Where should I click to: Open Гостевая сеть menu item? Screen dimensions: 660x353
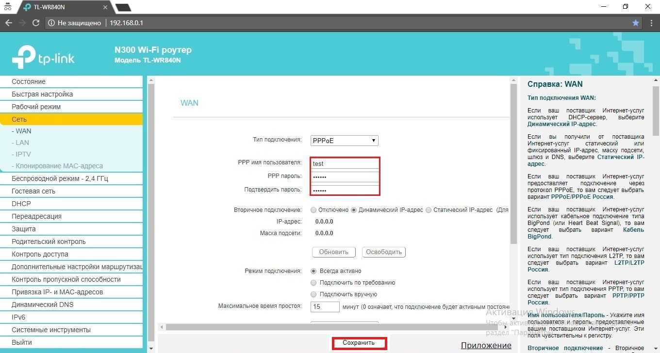tap(71, 191)
